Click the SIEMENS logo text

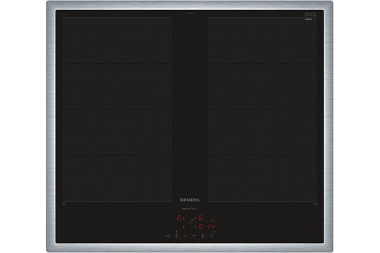point(189,200)
